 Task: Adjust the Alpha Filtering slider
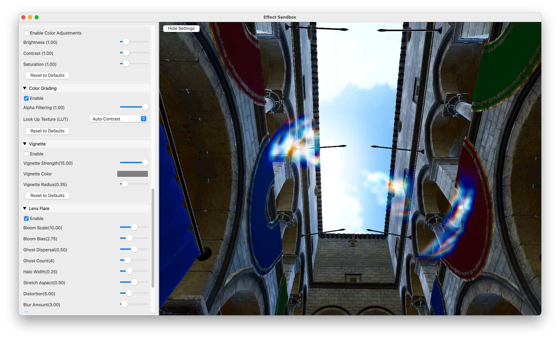click(145, 107)
